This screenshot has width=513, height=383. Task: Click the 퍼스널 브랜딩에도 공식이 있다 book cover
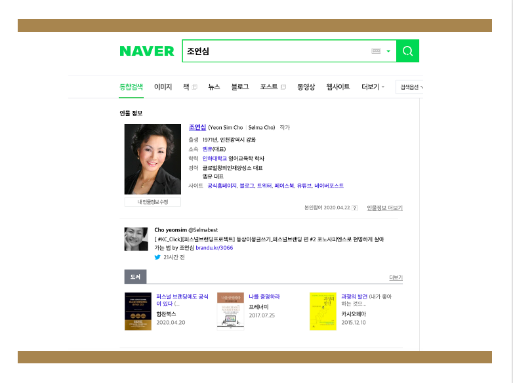[138, 312]
